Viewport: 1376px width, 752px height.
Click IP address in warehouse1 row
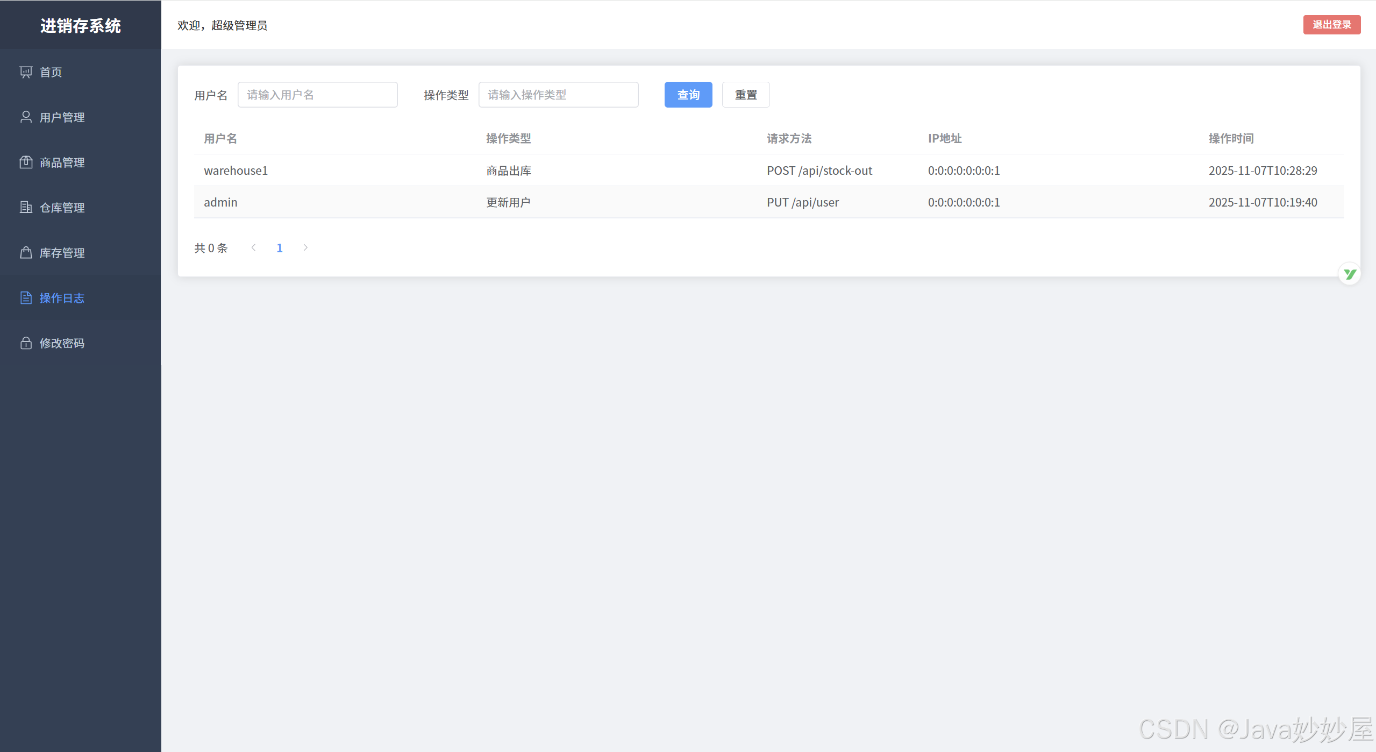point(964,171)
